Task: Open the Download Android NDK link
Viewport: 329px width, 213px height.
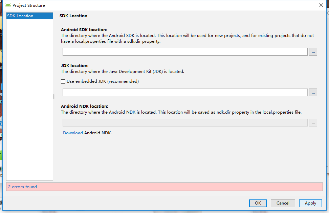Action: [x=73, y=133]
